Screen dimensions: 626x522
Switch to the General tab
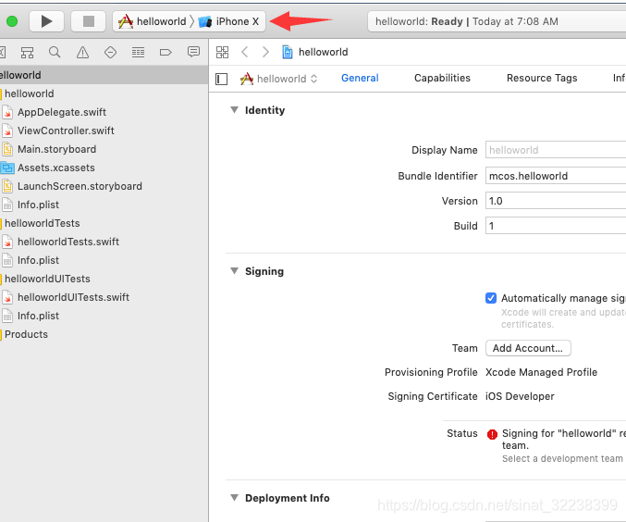[x=360, y=78]
